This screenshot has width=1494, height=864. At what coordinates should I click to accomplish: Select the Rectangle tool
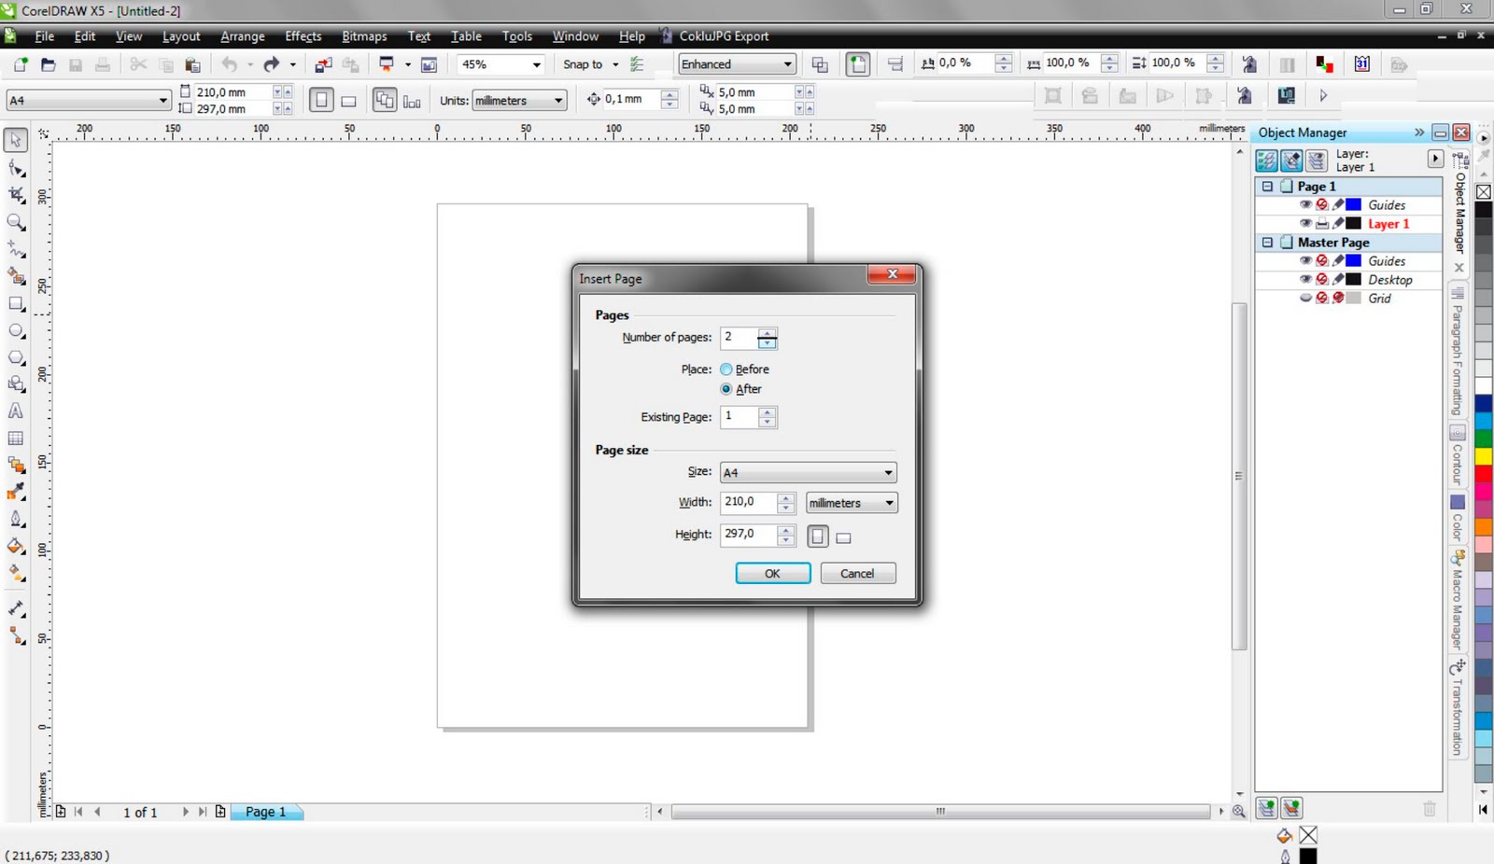15,303
